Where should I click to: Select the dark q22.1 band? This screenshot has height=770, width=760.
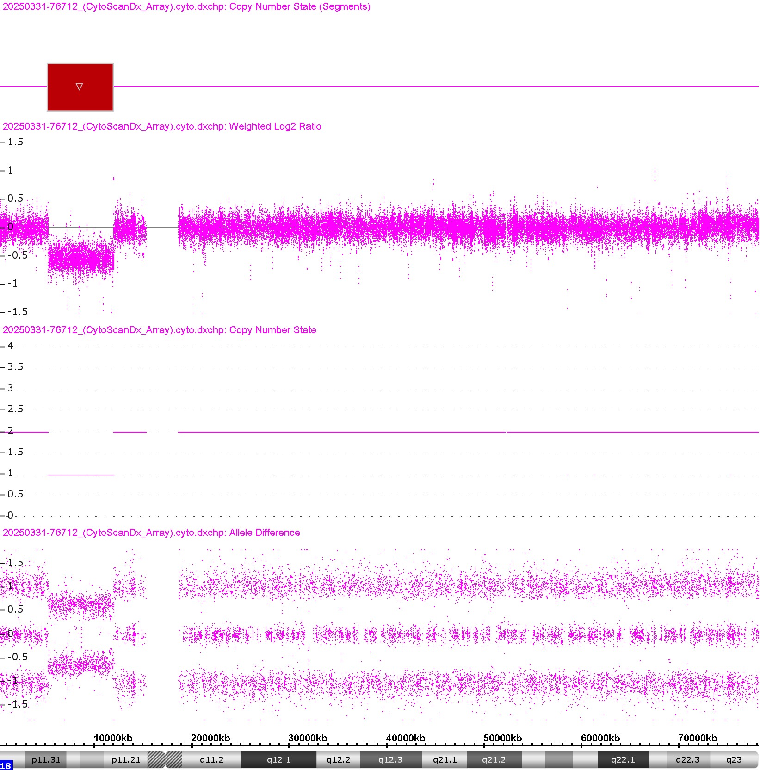[623, 760]
